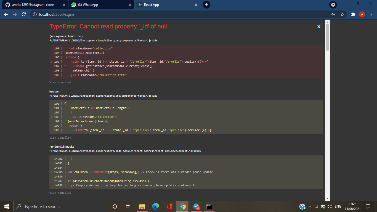377x212 pixels.
Task: Click inside the browser address bar
Action: click(110, 14)
